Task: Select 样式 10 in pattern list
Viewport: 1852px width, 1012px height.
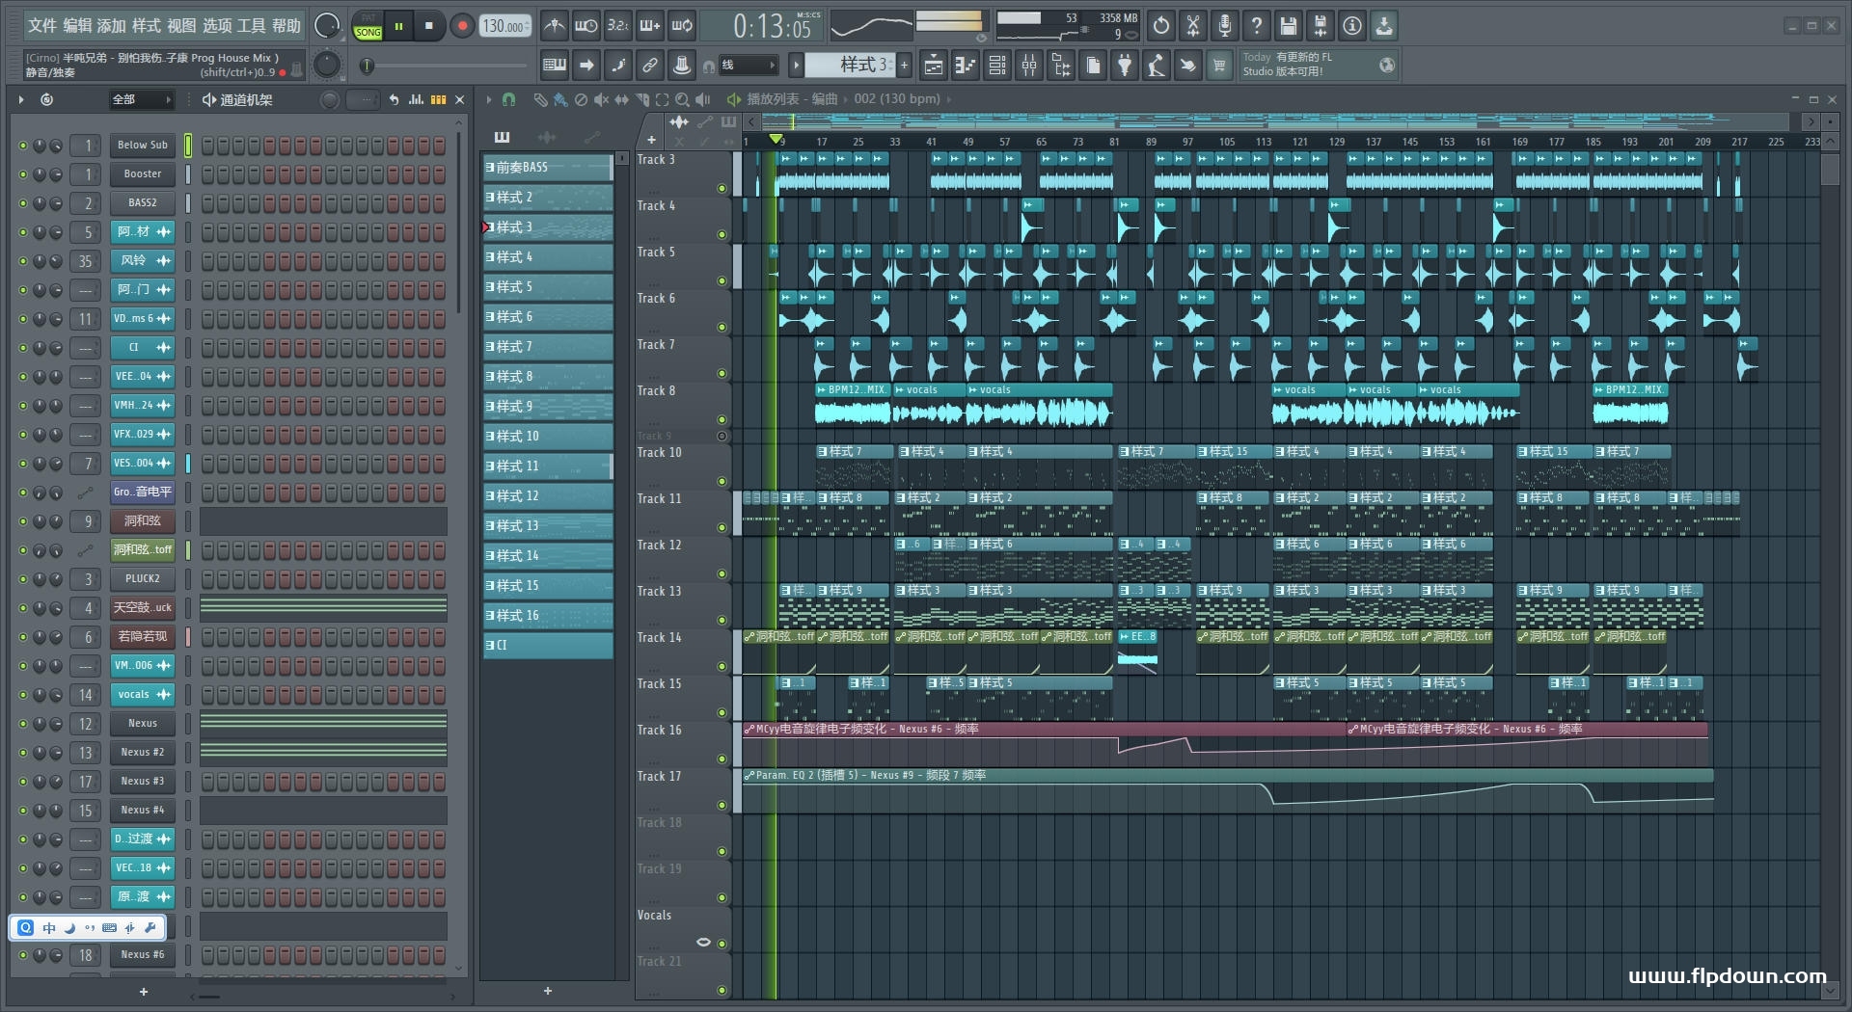Action: pos(547,437)
